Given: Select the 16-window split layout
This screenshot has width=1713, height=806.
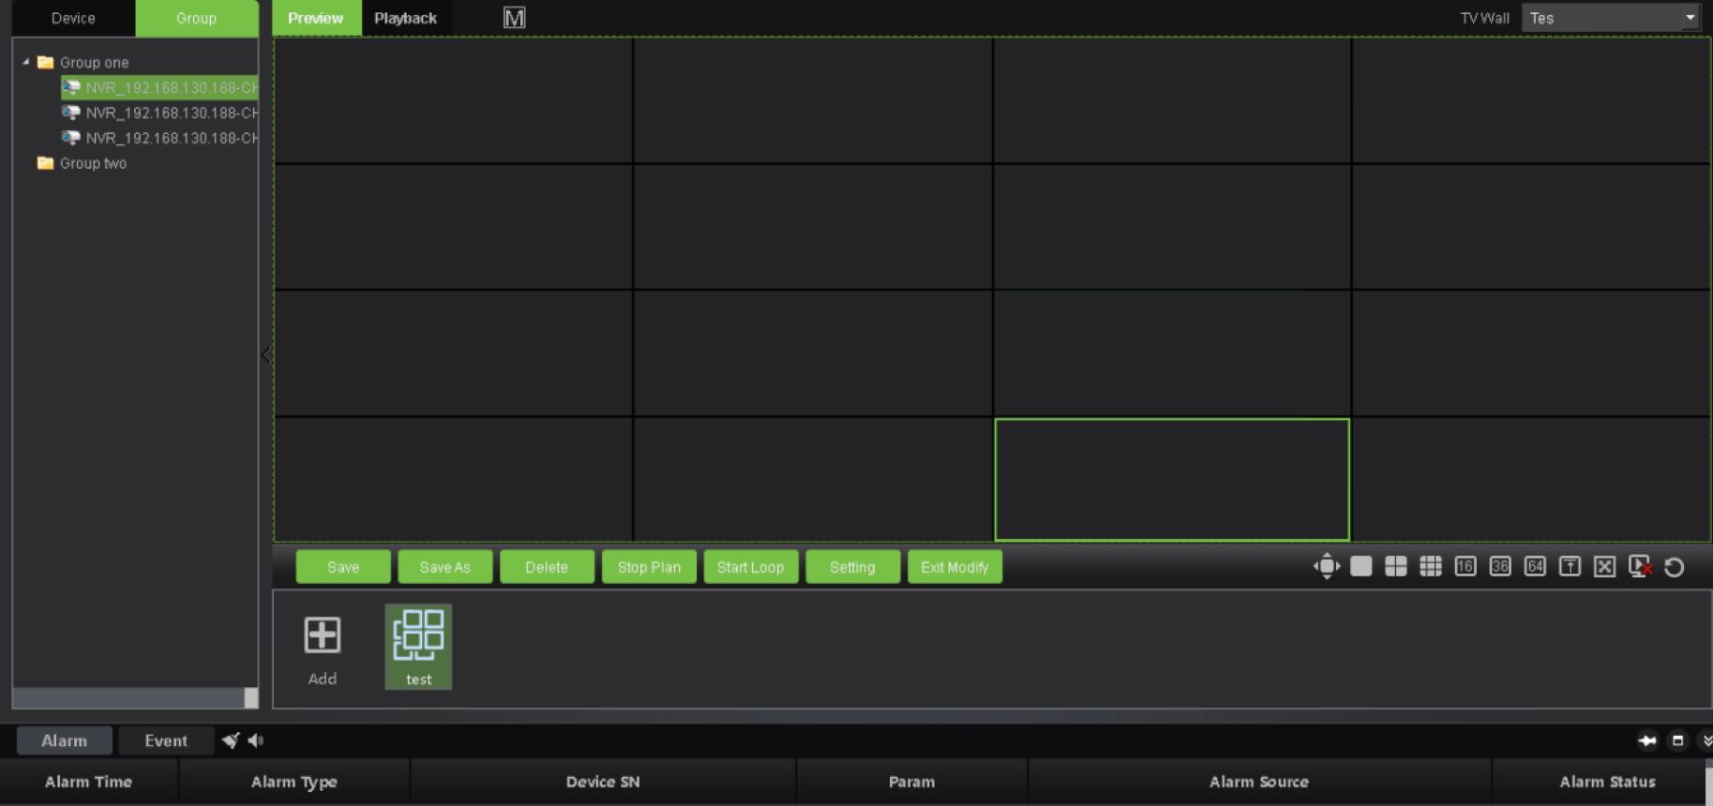Looking at the screenshot, I should 1465,567.
